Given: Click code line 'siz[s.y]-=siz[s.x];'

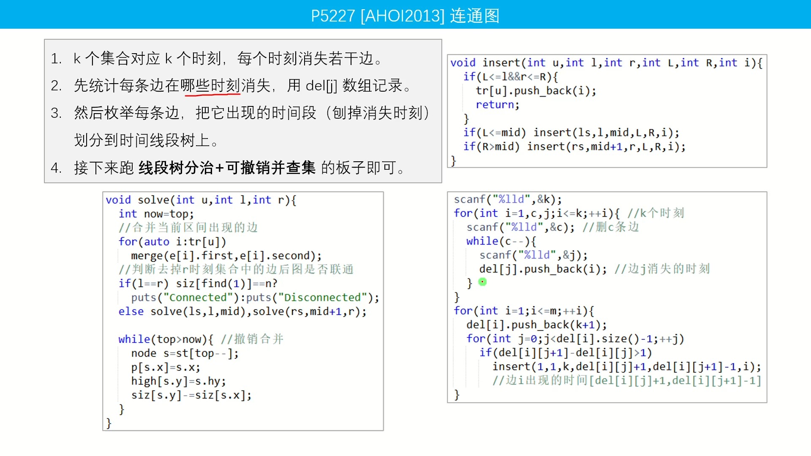Looking at the screenshot, I should click(x=191, y=395).
